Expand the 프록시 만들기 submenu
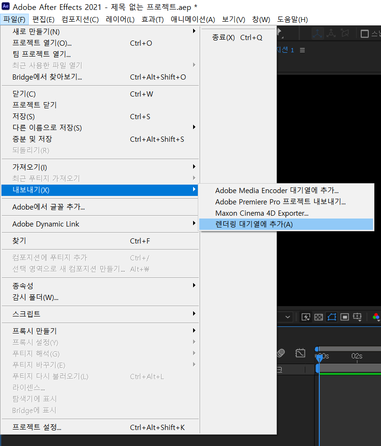This screenshot has width=381, height=446. (194, 331)
